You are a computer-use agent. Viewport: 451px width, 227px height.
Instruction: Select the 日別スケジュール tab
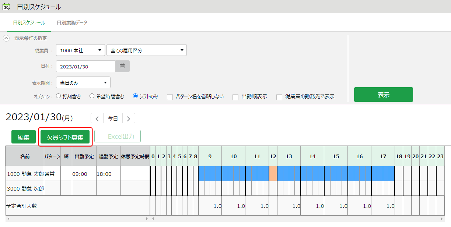29,23
